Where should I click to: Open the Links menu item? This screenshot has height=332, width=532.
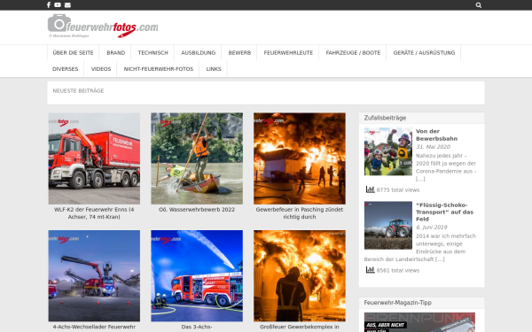click(x=214, y=69)
